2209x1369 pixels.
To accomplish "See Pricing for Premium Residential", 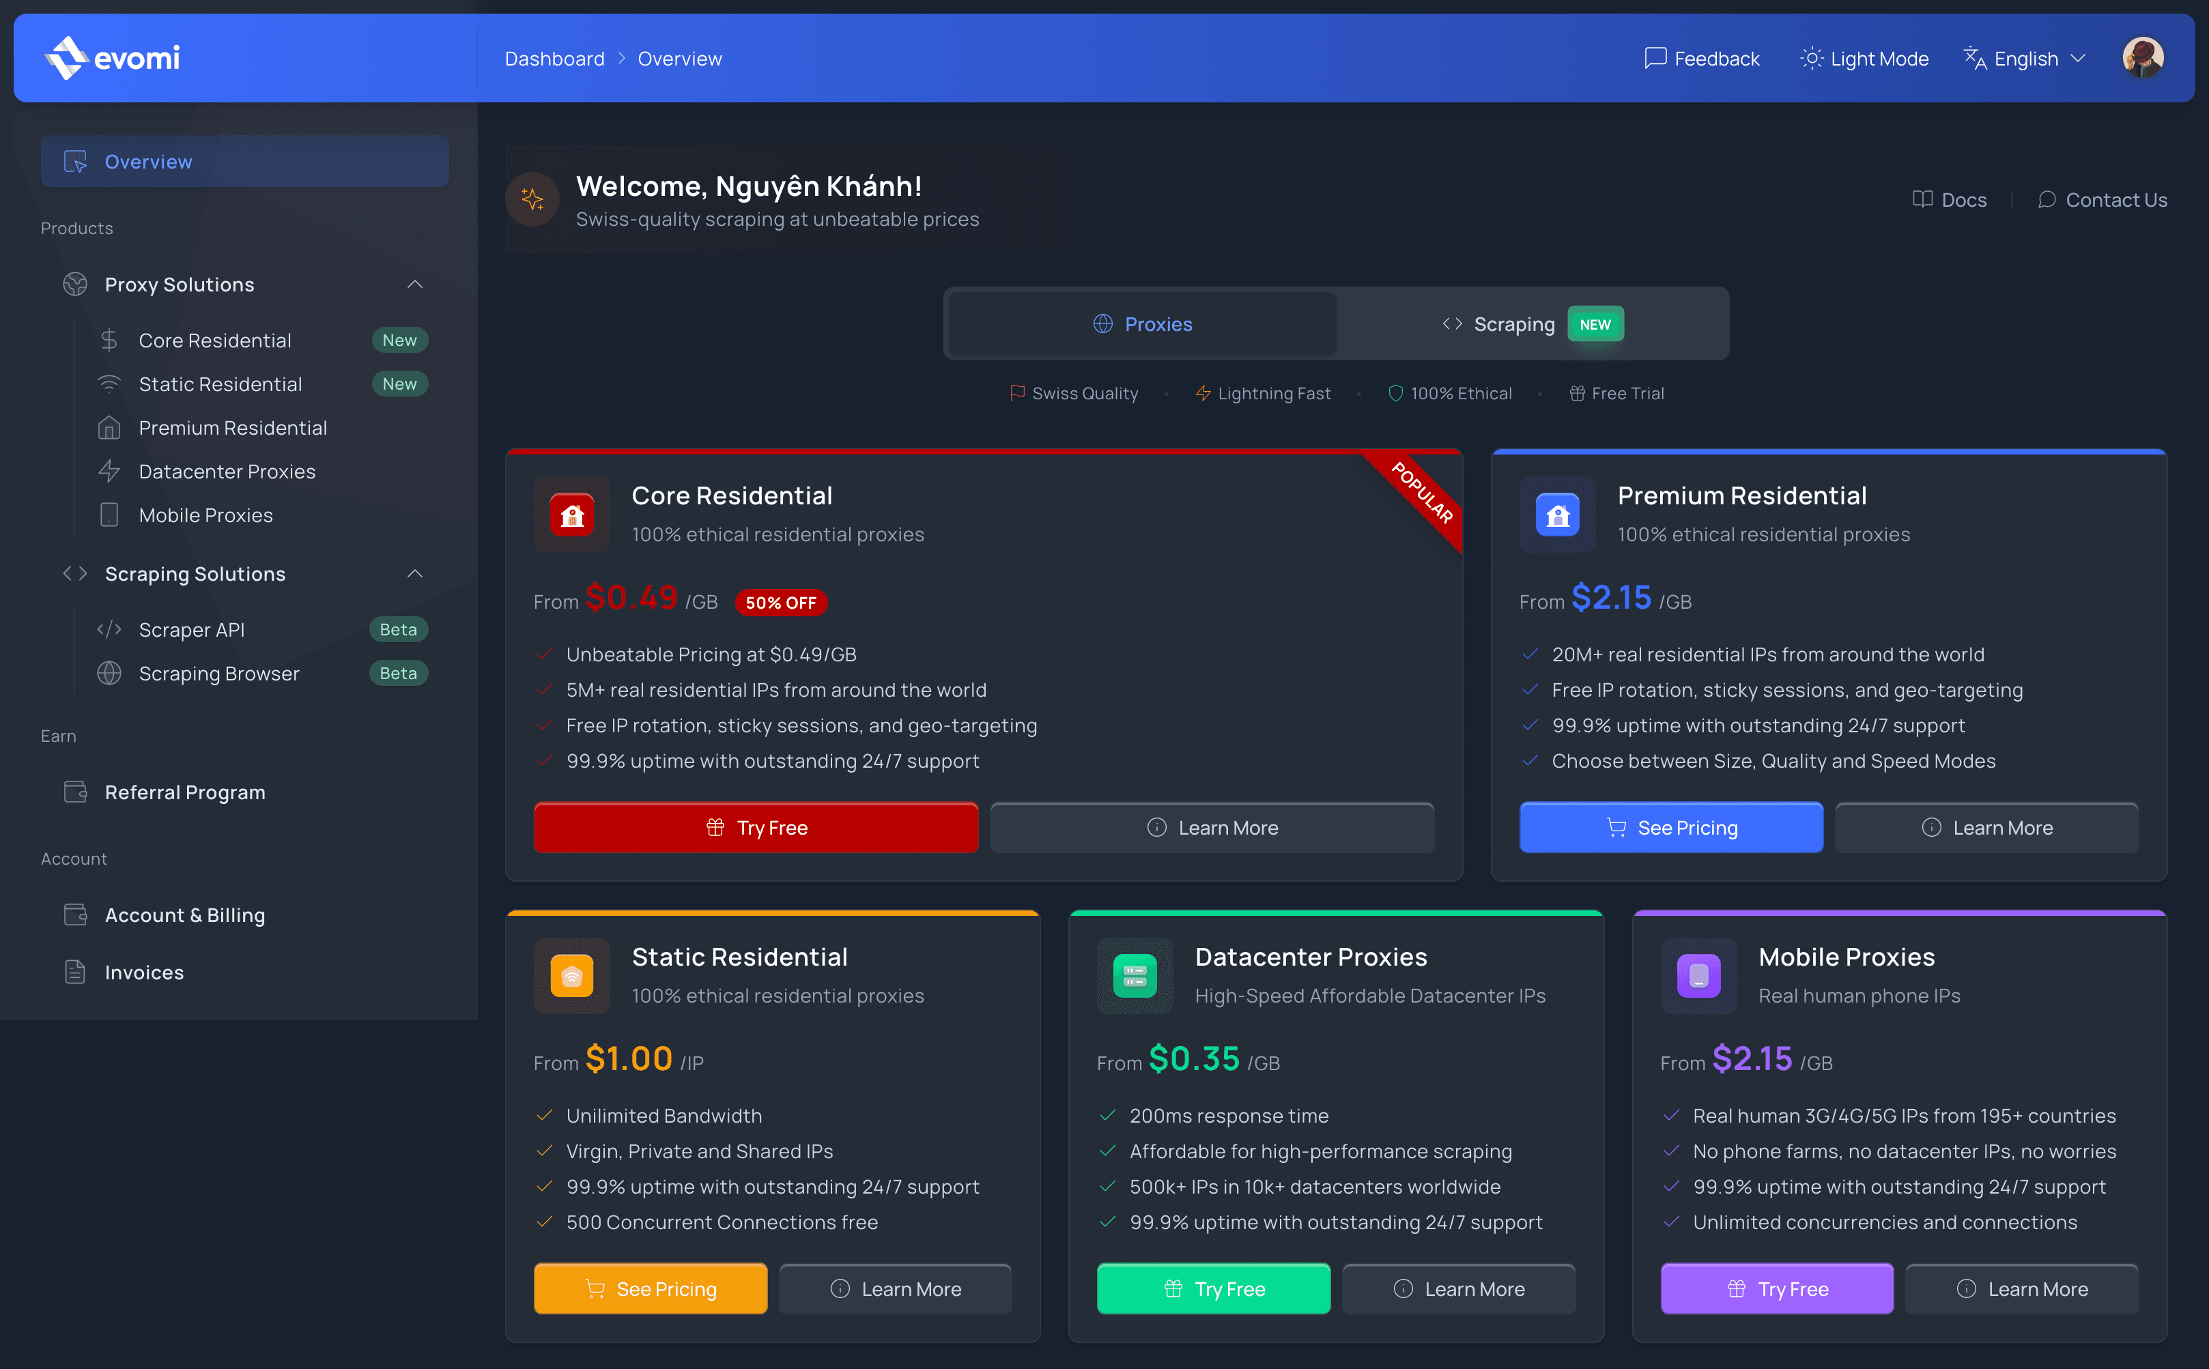I will (x=1671, y=826).
